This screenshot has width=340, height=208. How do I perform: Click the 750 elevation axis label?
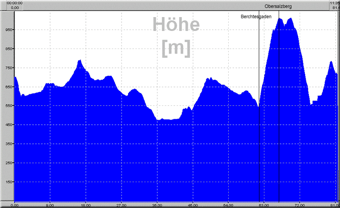coord(8,67)
